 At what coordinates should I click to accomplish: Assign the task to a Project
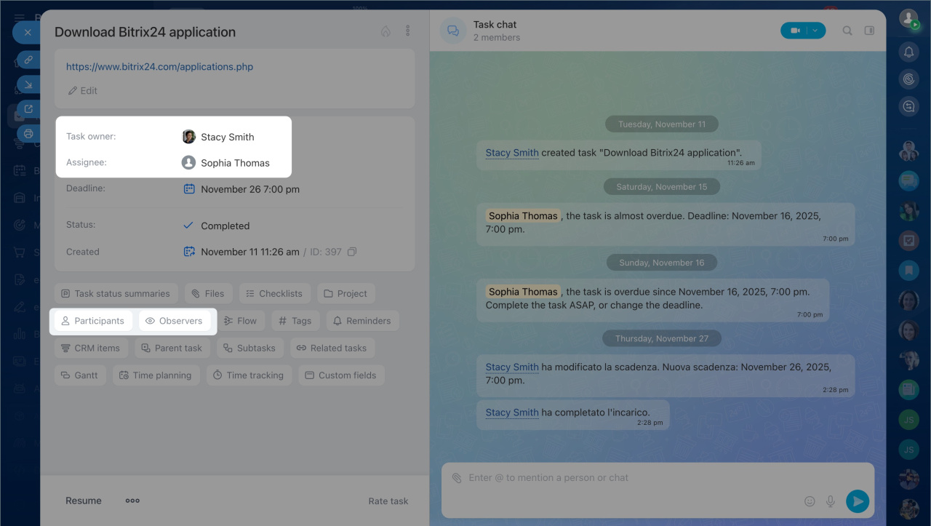[345, 294]
